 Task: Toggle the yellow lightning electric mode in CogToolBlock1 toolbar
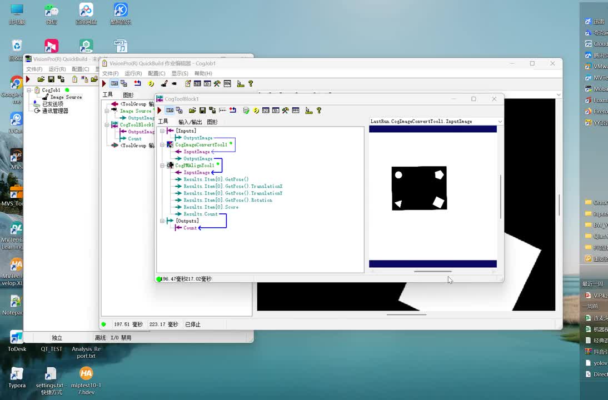click(256, 111)
